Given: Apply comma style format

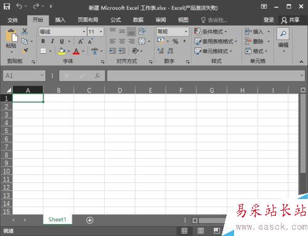Looking at the screenshot, I should 184,41.
